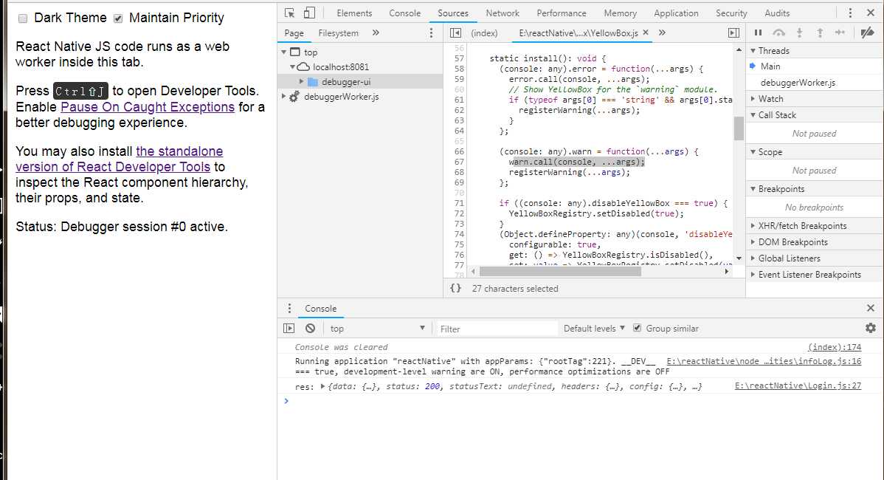Switch to the Application tab
The image size is (884, 480).
click(676, 13)
